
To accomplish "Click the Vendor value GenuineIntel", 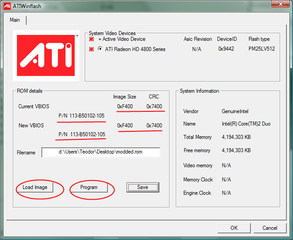I will pyautogui.click(x=235, y=111).
